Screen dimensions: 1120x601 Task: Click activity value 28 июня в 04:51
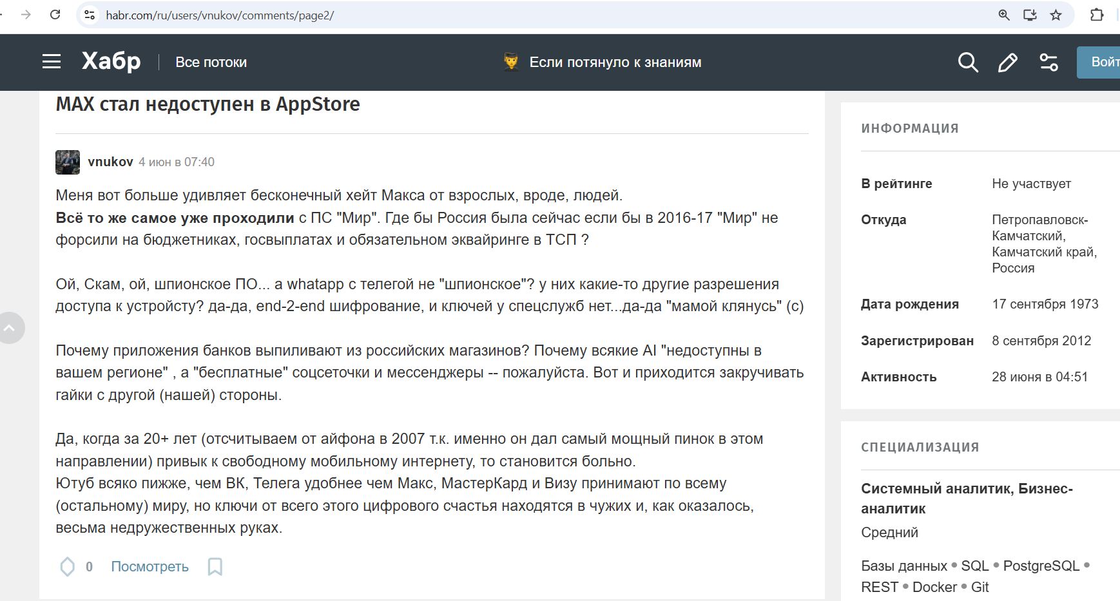[x=1039, y=377]
